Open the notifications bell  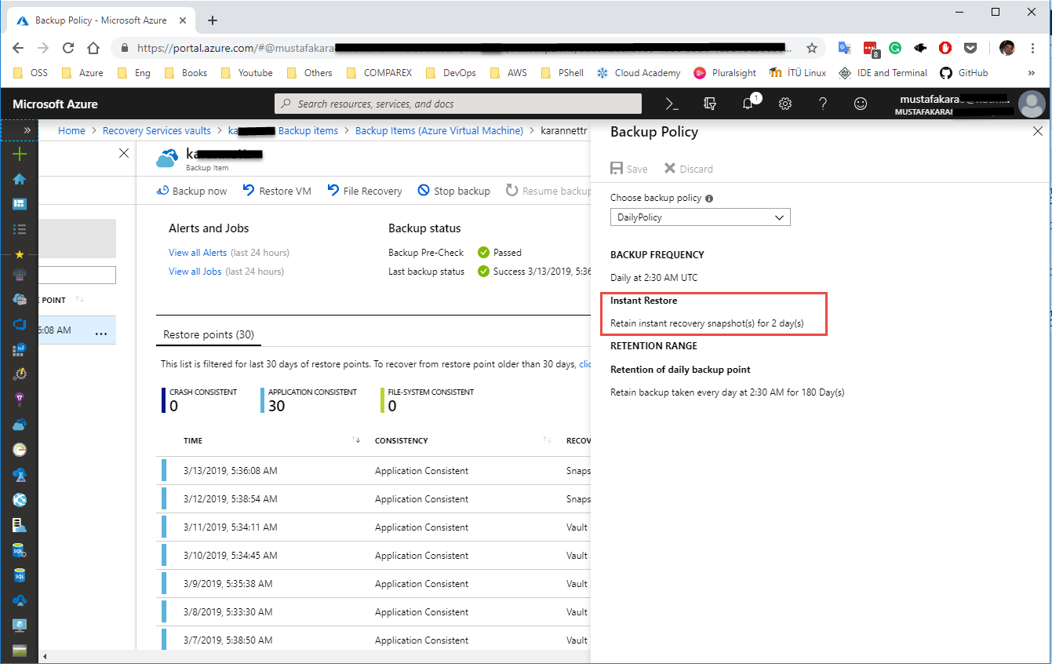[748, 104]
